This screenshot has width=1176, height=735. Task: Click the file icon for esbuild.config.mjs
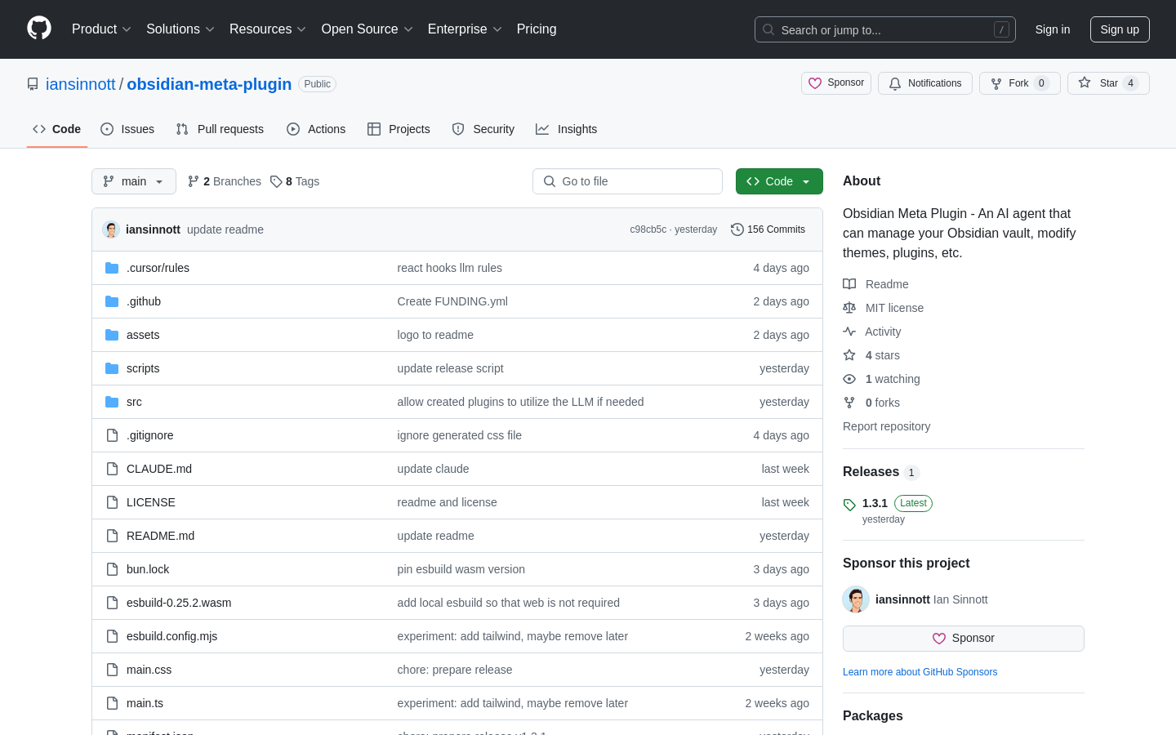coord(112,636)
